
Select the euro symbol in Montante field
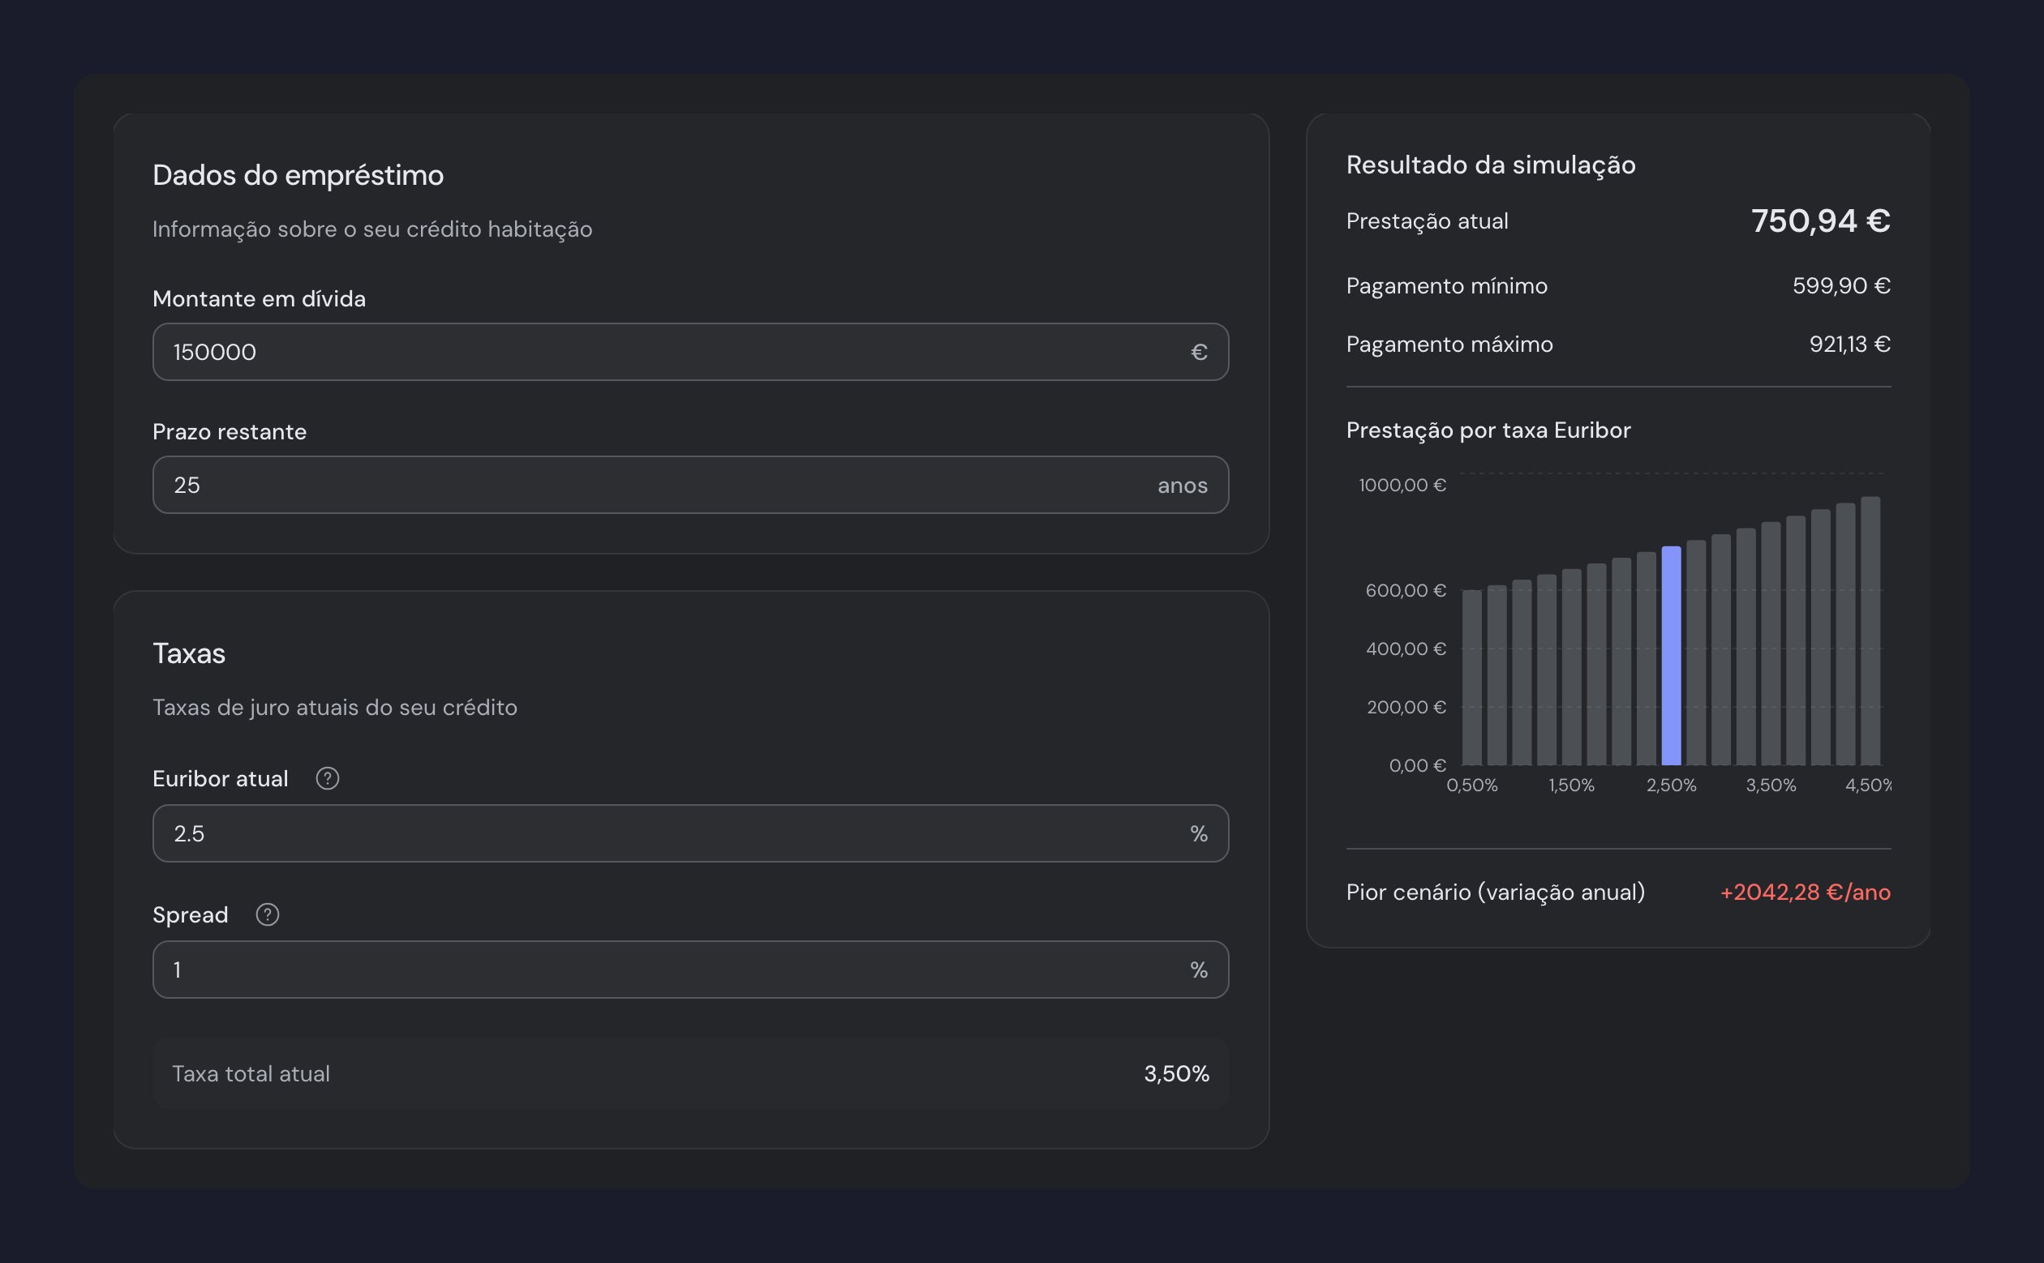tap(1198, 352)
